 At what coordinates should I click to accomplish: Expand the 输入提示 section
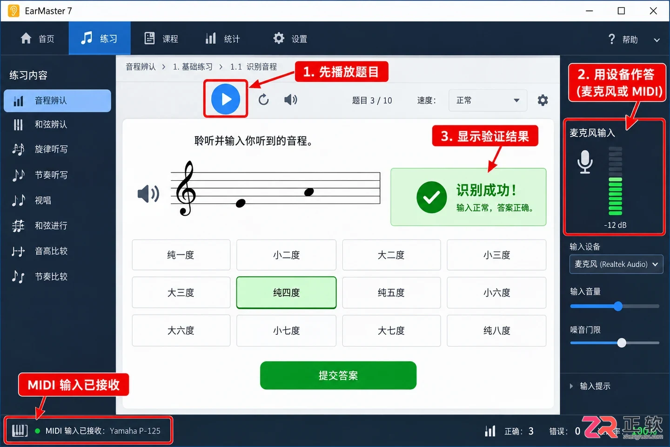coord(590,386)
